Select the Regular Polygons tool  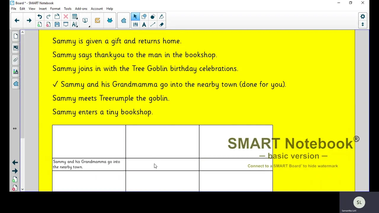[153, 17]
